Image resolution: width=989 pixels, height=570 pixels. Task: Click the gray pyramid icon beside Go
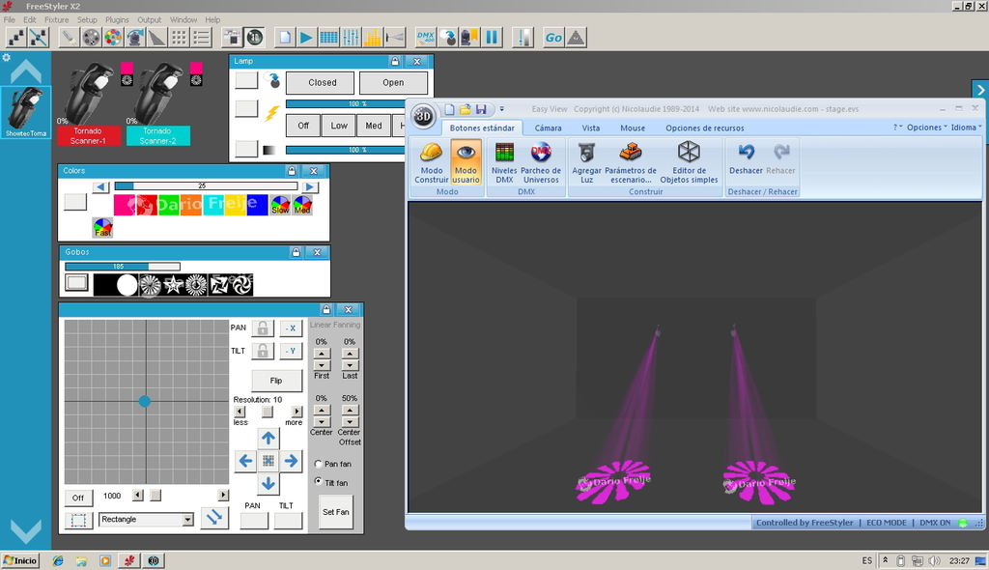click(x=576, y=38)
